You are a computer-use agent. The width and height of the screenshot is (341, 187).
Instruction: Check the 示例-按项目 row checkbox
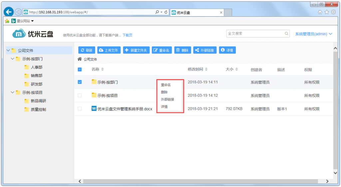pyautogui.click(x=80, y=95)
